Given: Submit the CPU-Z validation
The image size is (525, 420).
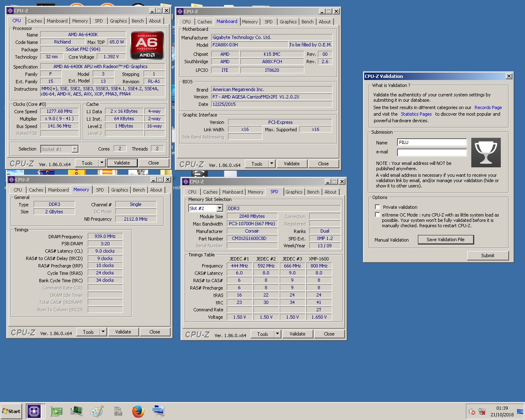Looking at the screenshot, I should pos(488,256).
